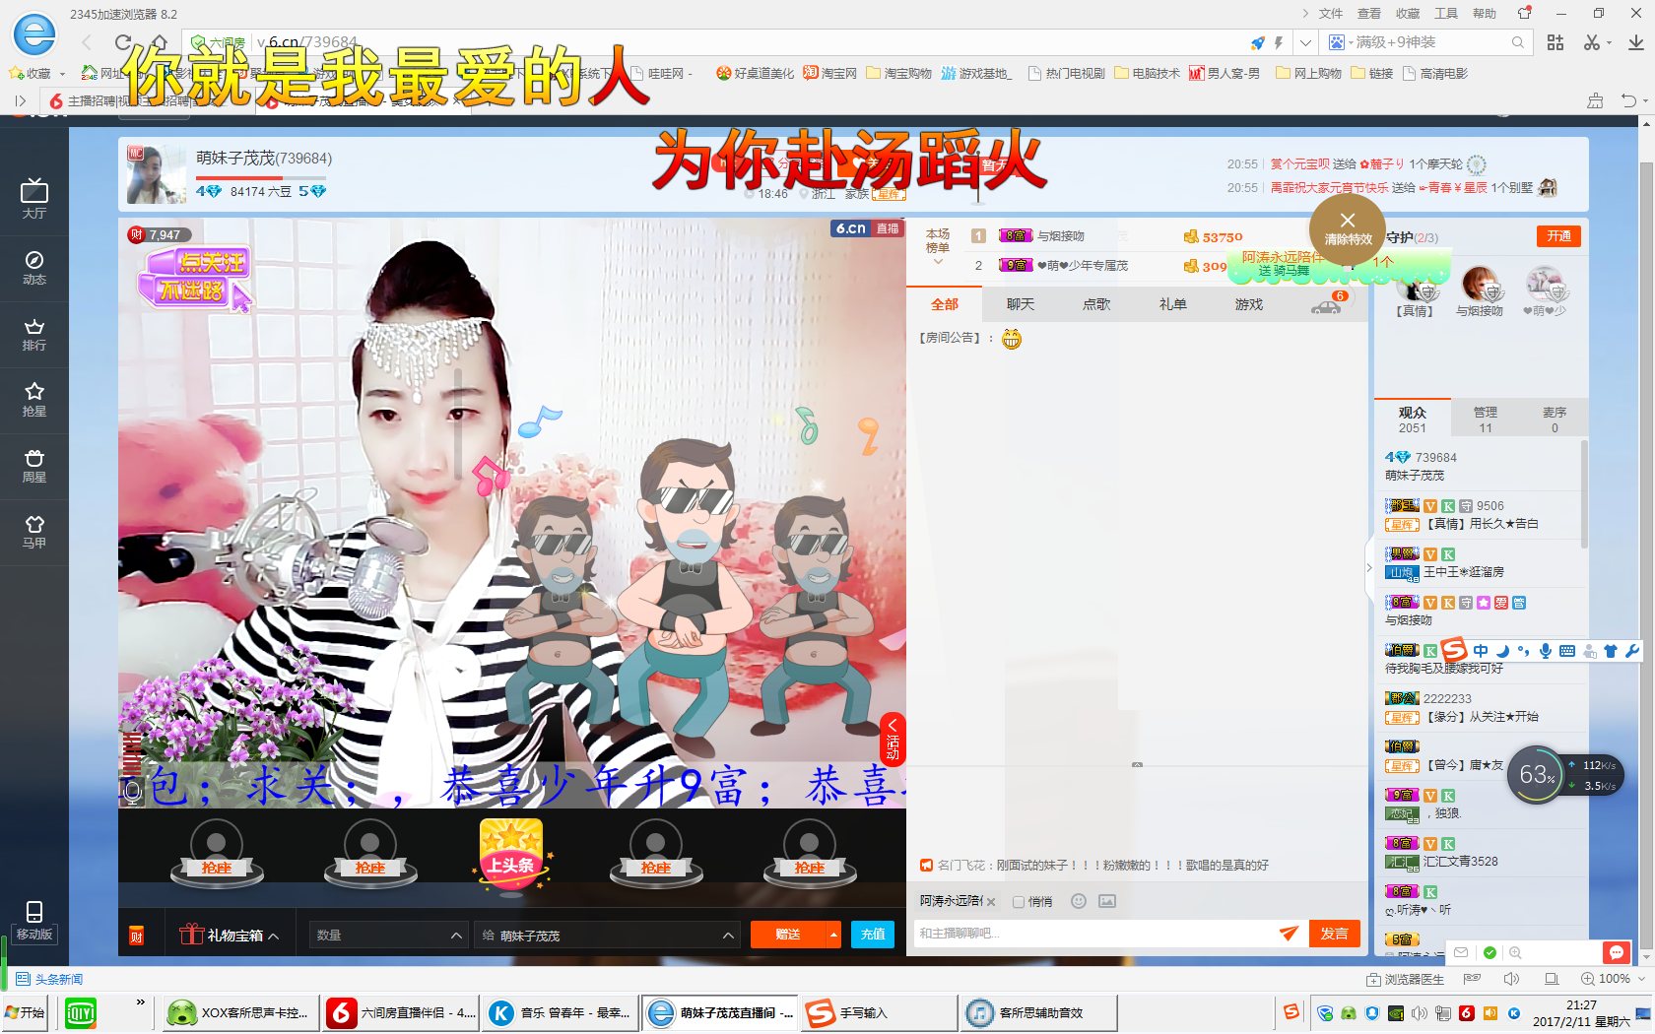The width and height of the screenshot is (1655, 1034).
Task: Click the 发言 send message button
Action: pyautogui.click(x=1335, y=934)
